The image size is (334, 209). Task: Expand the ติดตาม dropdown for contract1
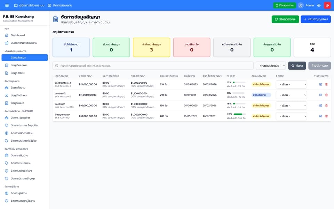[x=291, y=106]
